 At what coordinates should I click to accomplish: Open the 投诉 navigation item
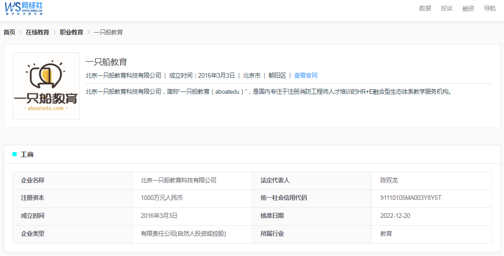coord(446,9)
